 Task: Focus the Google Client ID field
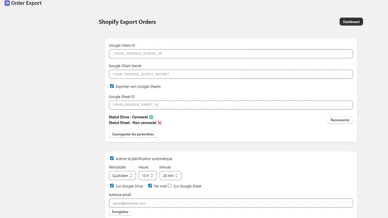(231, 54)
